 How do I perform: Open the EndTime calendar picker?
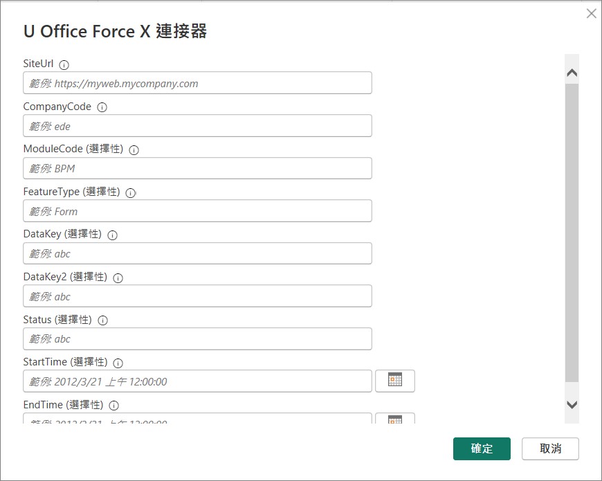[395, 419]
